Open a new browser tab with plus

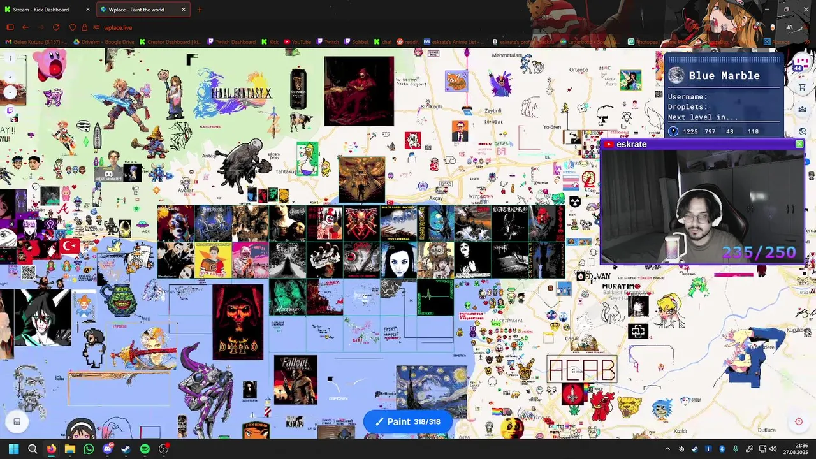point(200,10)
